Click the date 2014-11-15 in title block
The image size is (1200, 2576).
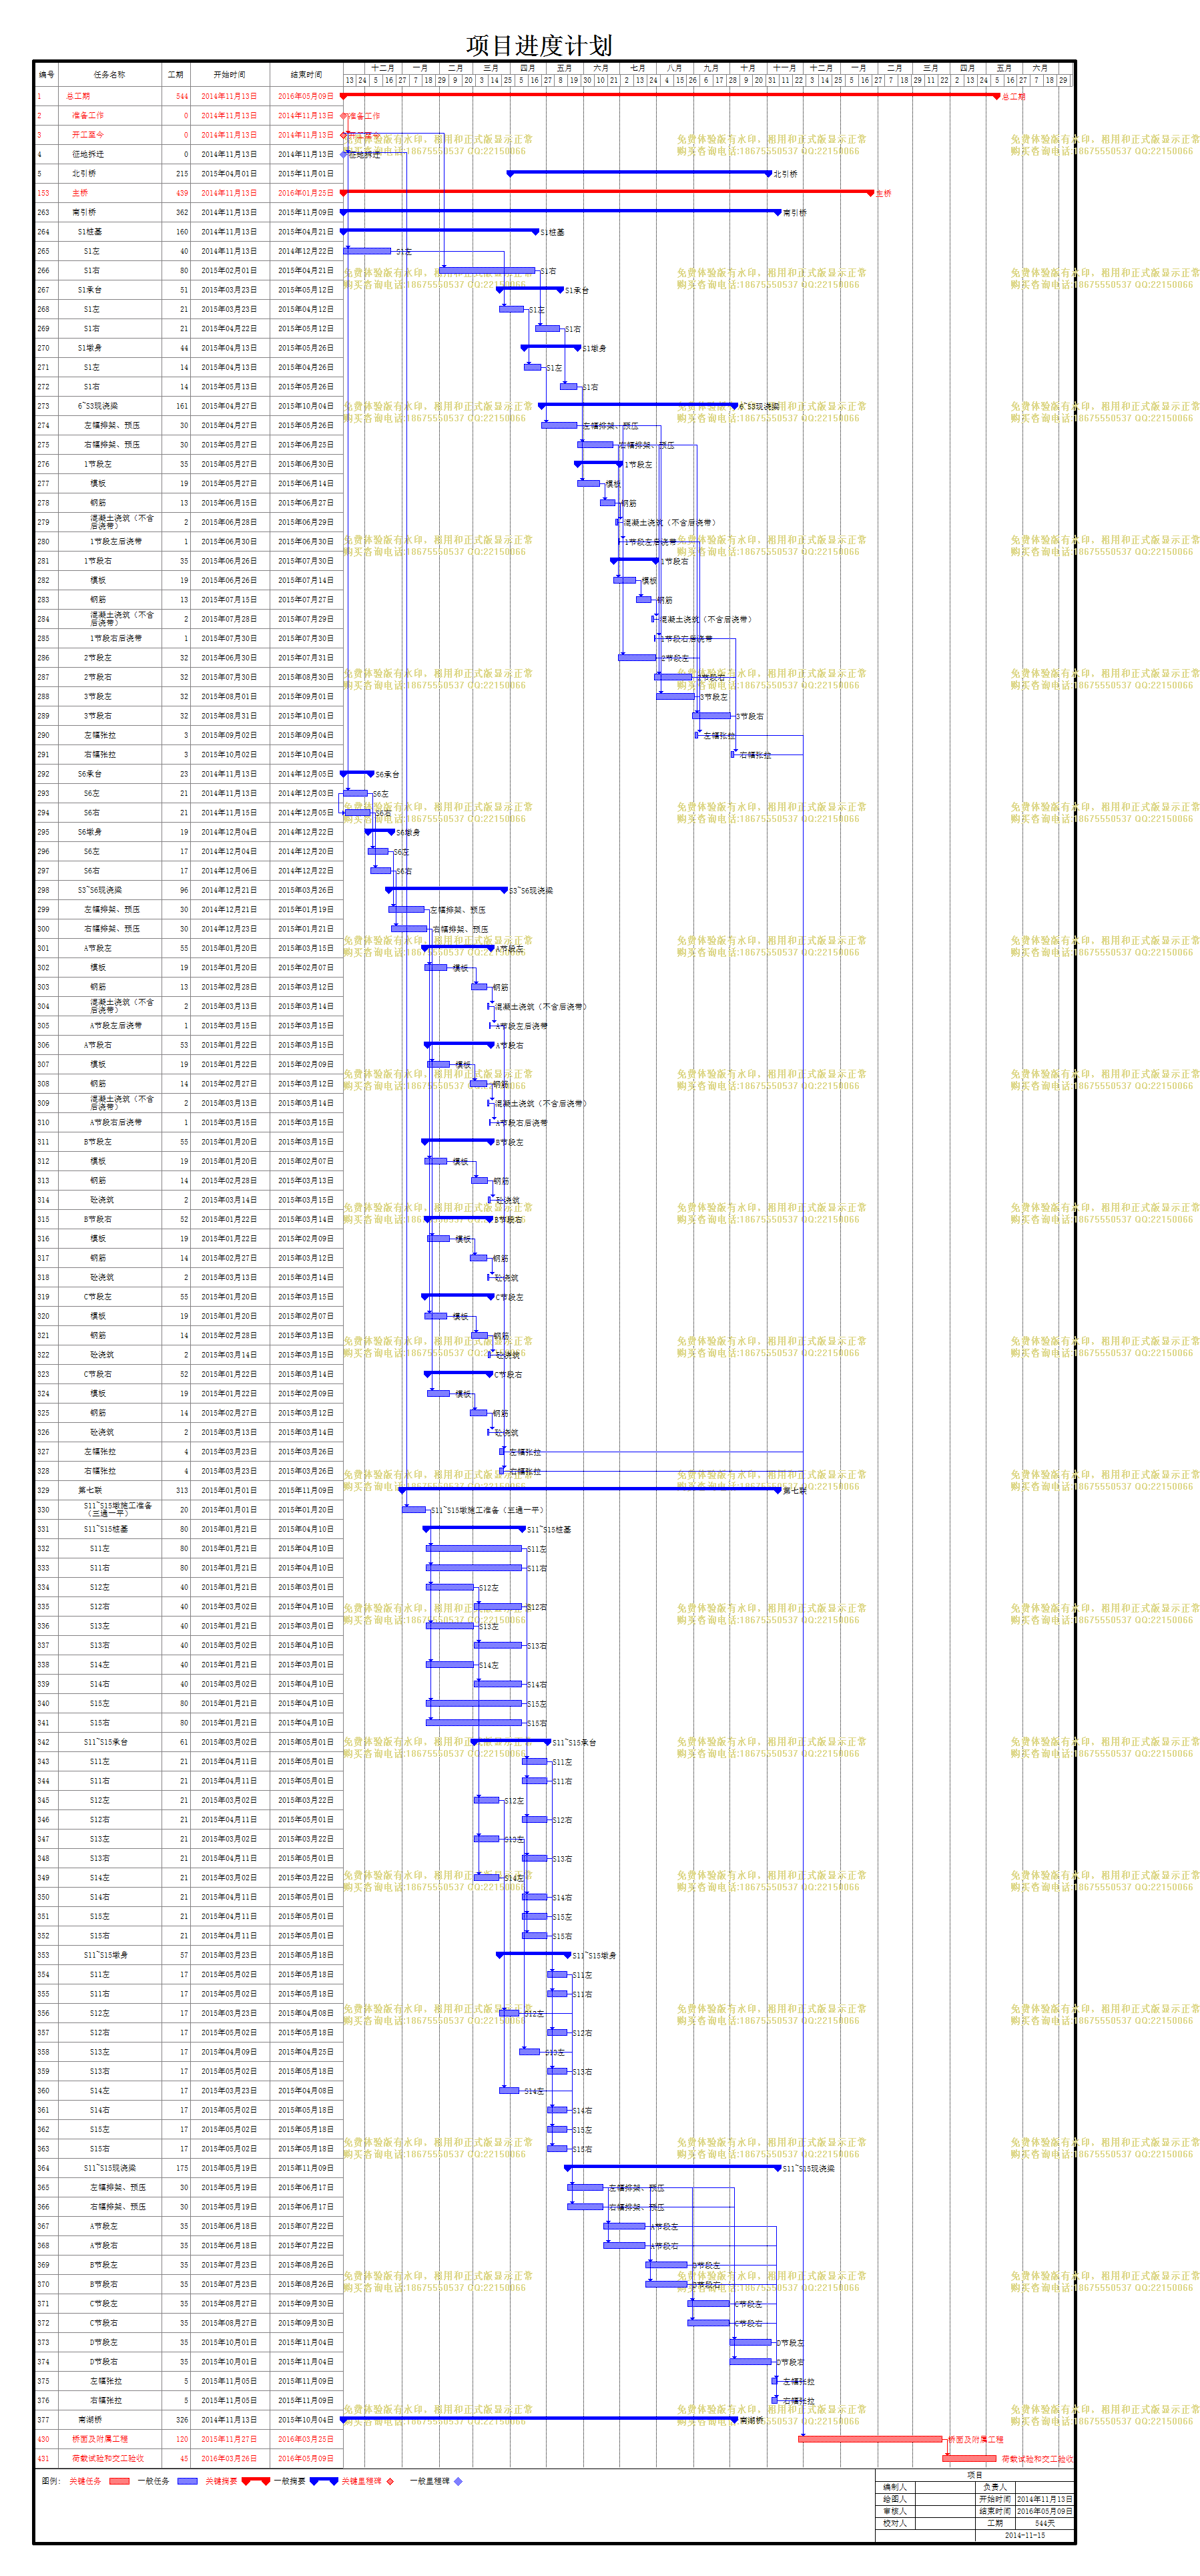pyautogui.click(x=1025, y=2535)
